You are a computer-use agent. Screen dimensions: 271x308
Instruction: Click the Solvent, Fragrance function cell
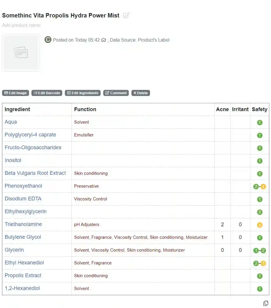(93, 263)
